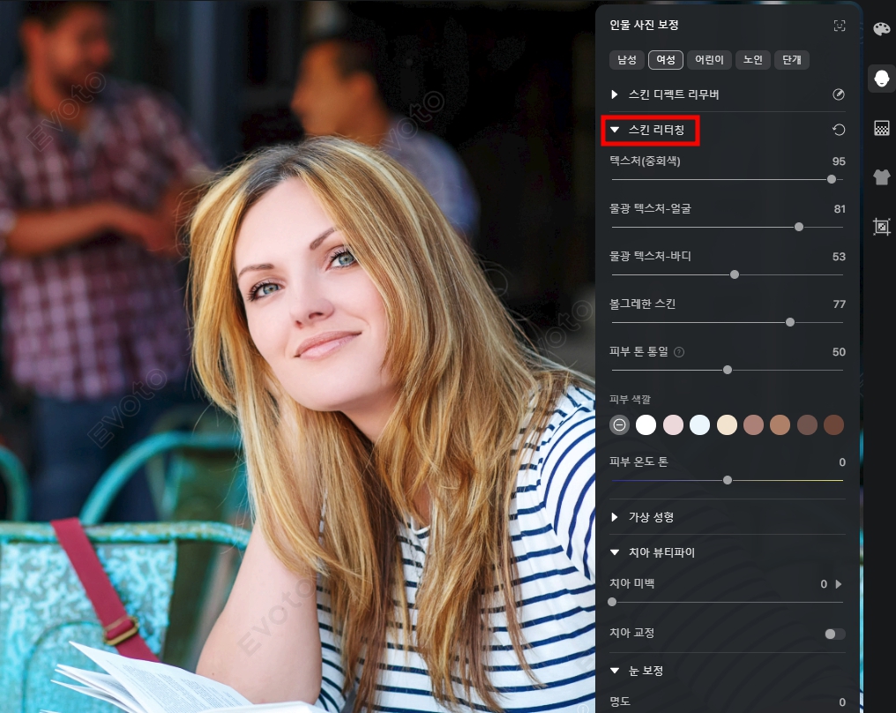Click the face detection icon beside 인물 사진 보정
Viewport: 896px width, 713px height.
click(x=839, y=26)
